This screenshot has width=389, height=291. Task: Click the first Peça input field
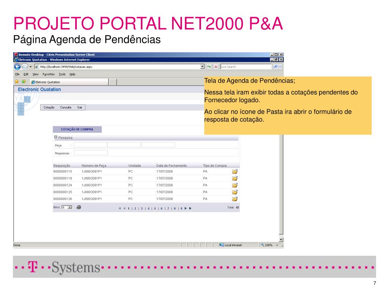pyautogui.click(x=90, y=145)
